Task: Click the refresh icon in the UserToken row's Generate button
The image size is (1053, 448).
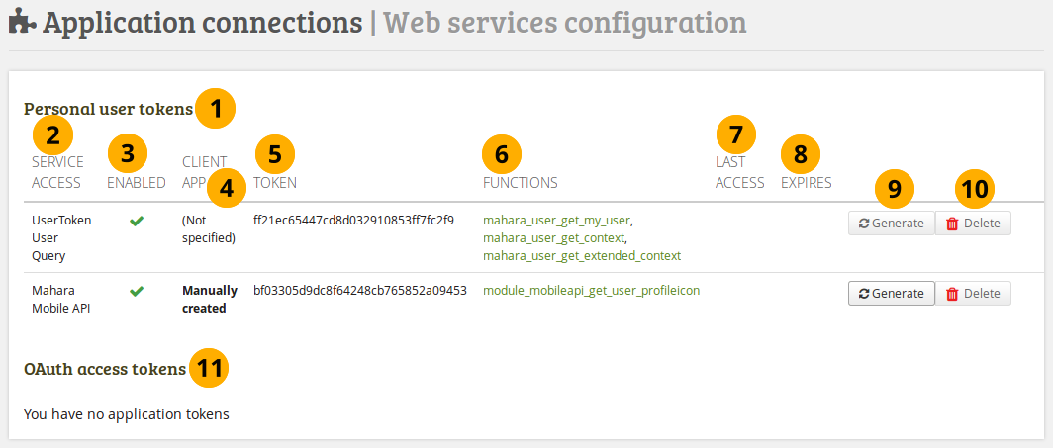Action: pos(864,224)
